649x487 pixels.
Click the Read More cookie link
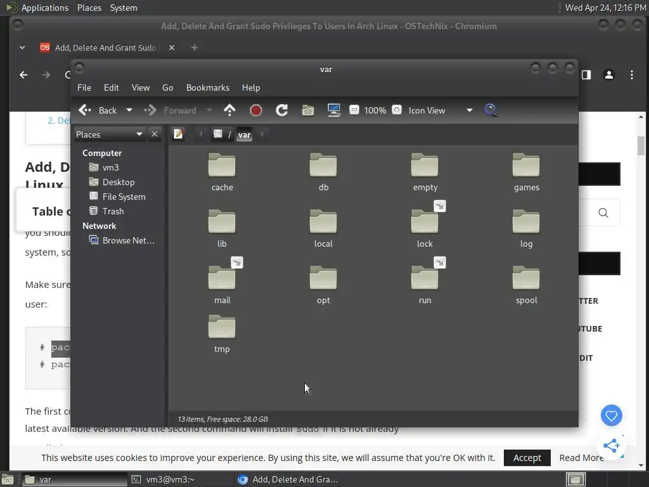click(x=581, y=458)
